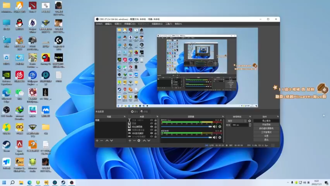Screen dimensions: 330x186
Task: Adjust the desktop audio volume slider
Action: (186, 137)
